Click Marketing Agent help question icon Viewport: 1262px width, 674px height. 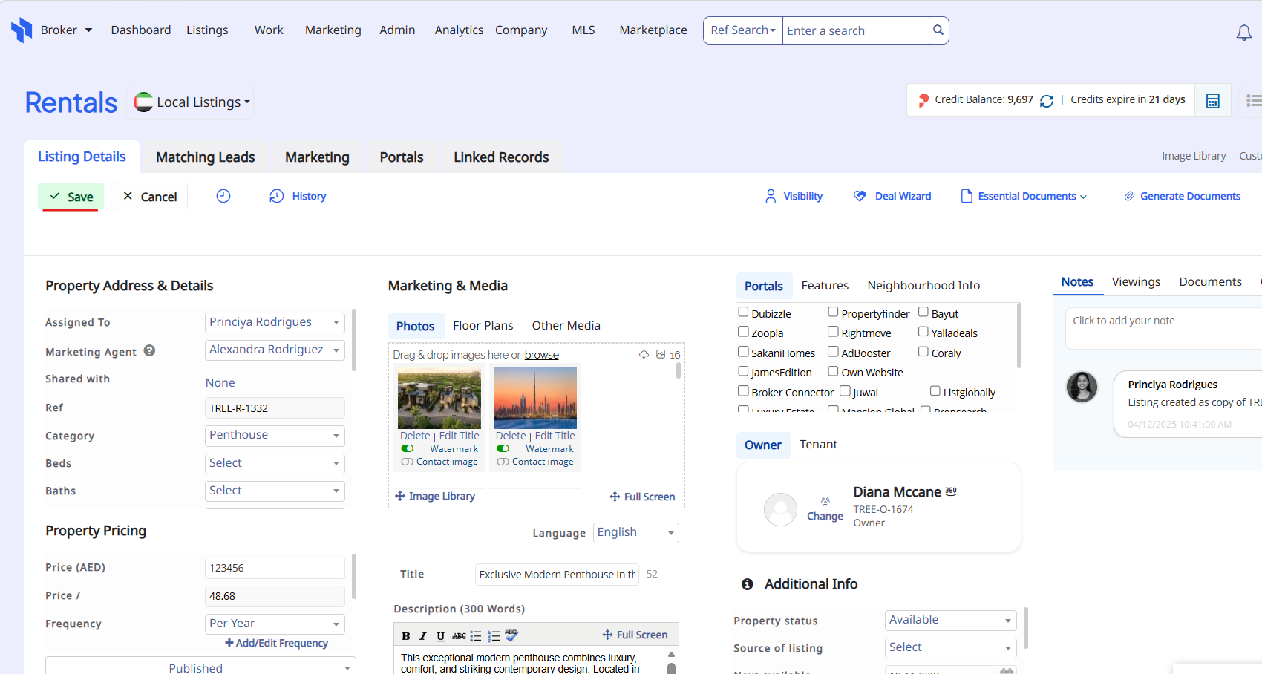[x=149, y=351]
